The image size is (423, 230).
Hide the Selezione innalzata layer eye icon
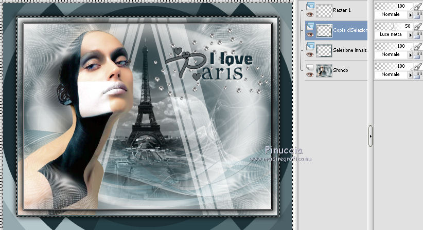click(x=310, y=54)
